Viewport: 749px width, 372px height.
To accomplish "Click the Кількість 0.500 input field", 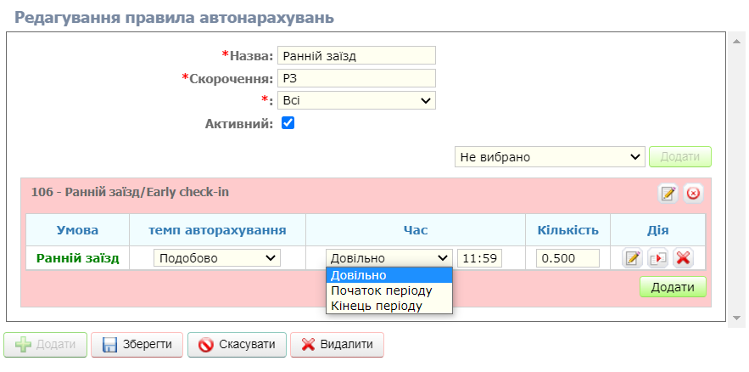I will [567, 258].
